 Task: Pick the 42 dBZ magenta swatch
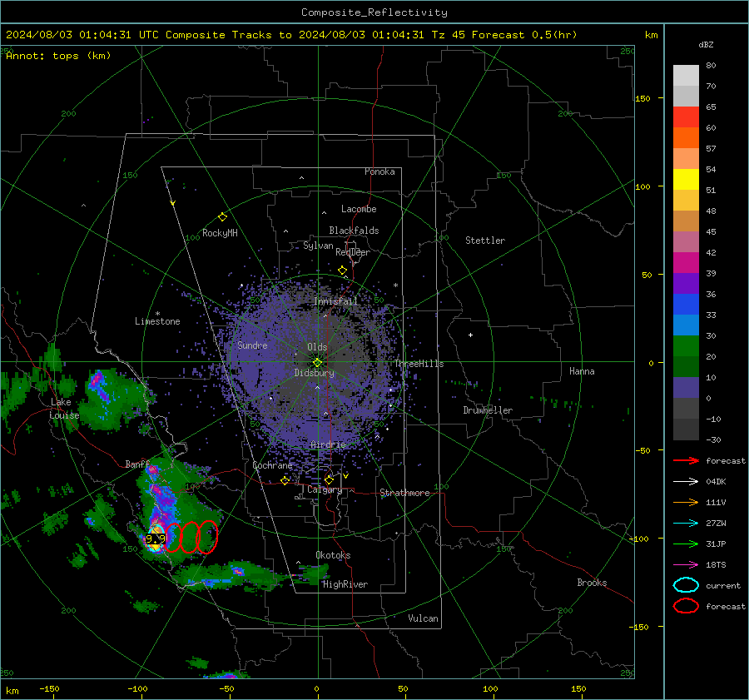pyautogui.click(x=686, y=263)
